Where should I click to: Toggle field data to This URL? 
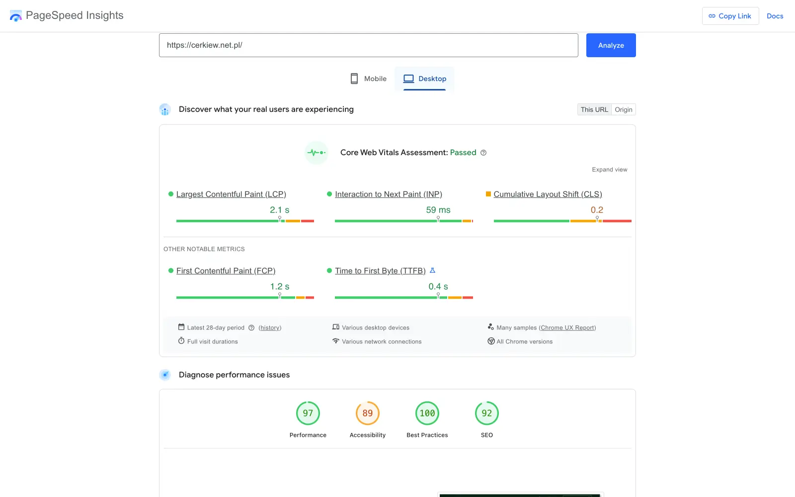[594, 109]
